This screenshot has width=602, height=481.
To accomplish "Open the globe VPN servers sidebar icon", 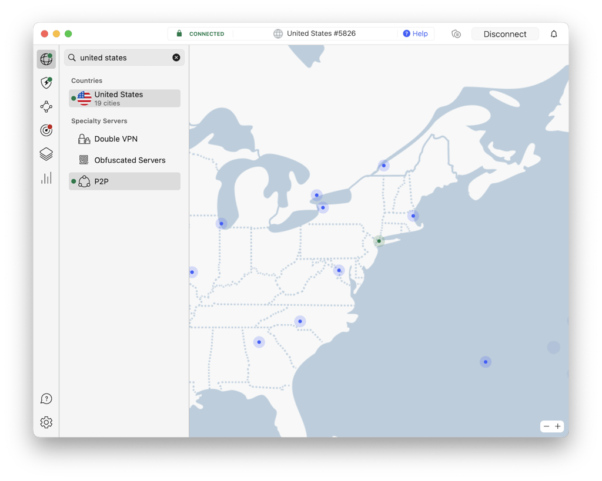I will (x=46, y=59).
